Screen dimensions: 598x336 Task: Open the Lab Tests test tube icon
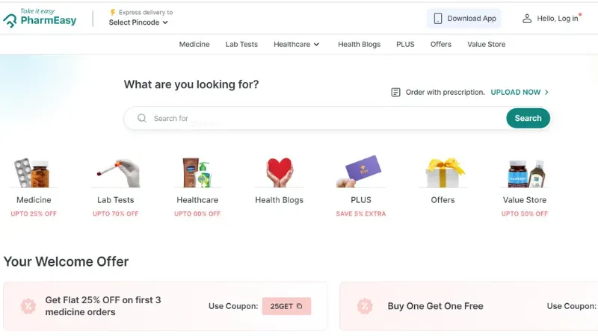pos(118,172)
